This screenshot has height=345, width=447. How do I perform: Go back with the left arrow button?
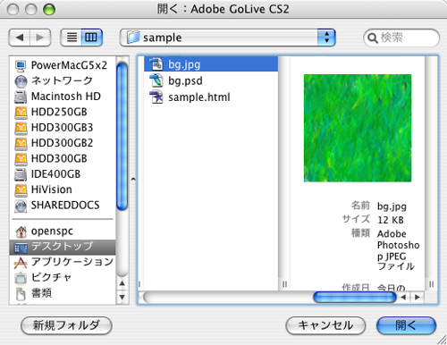20,38
